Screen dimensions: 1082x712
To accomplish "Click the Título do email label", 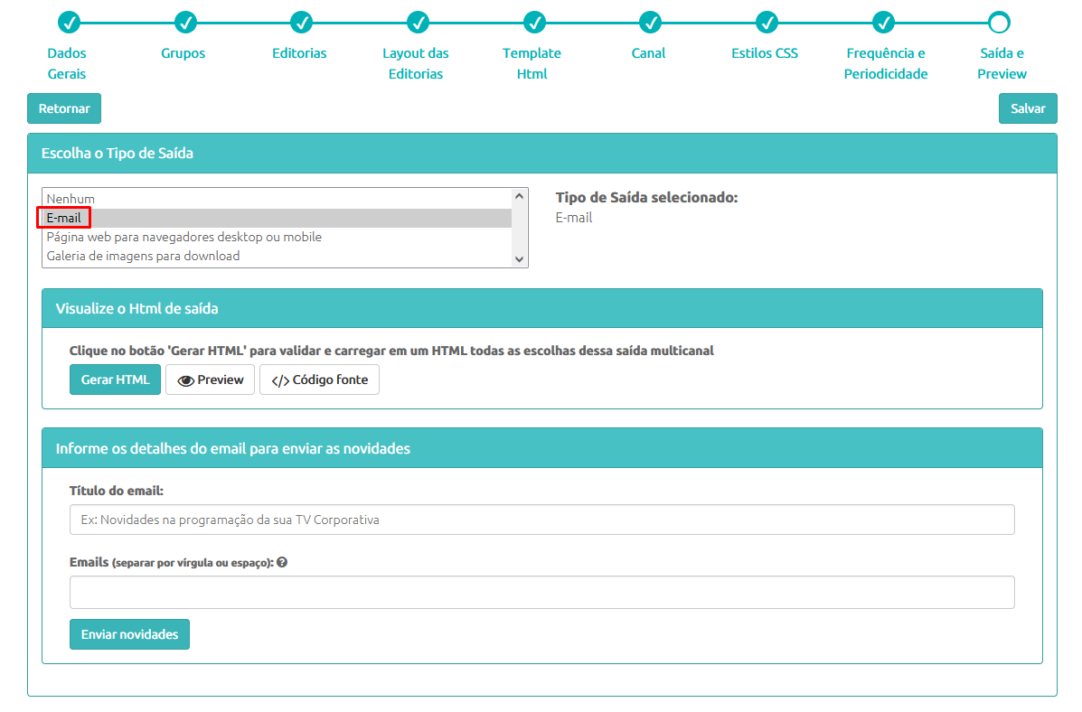I will pyautogui.click(x=117, y=491).
